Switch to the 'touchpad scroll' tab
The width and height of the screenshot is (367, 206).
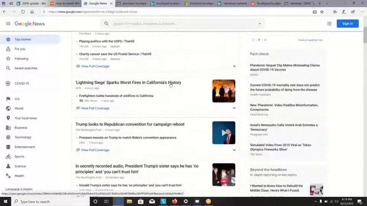coord(166,3)
